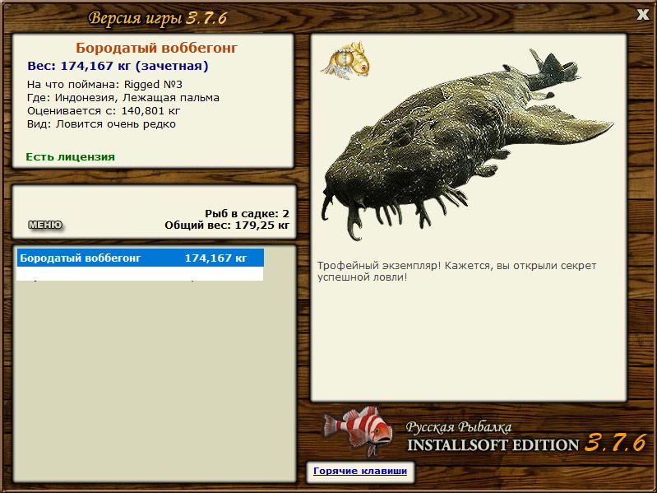Image resolution: width=657 pixels, height=493 pixels.
Task: Click the На что поймана: Rigged №3 line
Action: (x=104, y=84)
